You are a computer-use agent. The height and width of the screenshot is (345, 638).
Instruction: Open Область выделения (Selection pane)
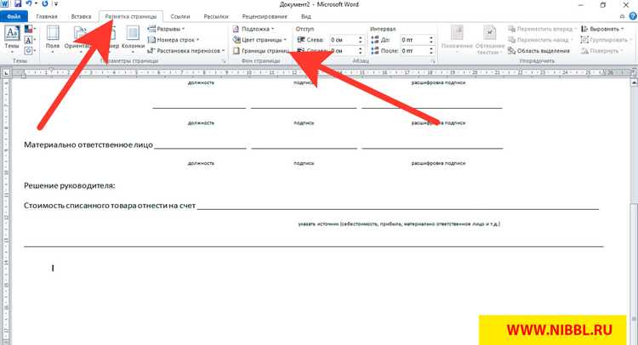tap(539, 51)
